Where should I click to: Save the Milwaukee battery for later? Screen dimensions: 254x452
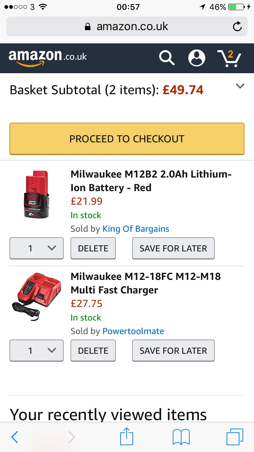pos(173,248)
